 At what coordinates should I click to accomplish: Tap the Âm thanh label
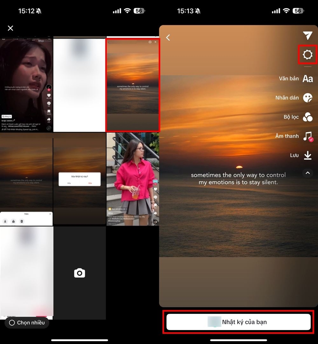[x=287, y=136]
